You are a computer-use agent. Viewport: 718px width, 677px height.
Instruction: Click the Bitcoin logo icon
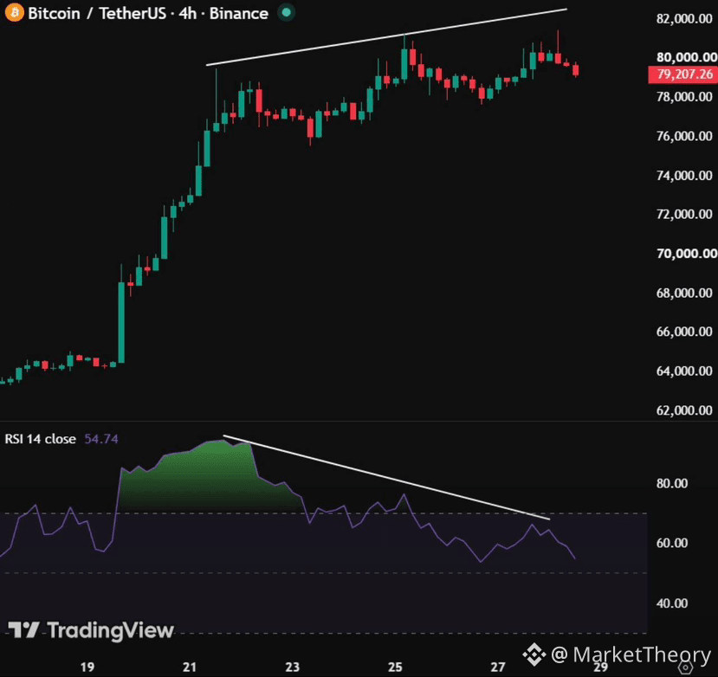click(x=14, y=12)
